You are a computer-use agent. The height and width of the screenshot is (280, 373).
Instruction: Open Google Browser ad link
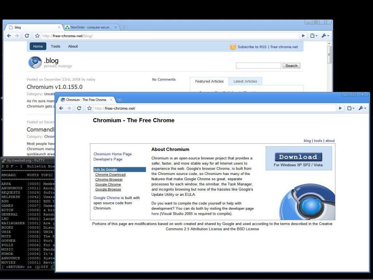pyautogui.click(x=108, y=190)
